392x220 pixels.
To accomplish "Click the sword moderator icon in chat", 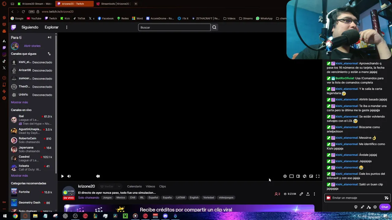I will [x=362, y=207].
